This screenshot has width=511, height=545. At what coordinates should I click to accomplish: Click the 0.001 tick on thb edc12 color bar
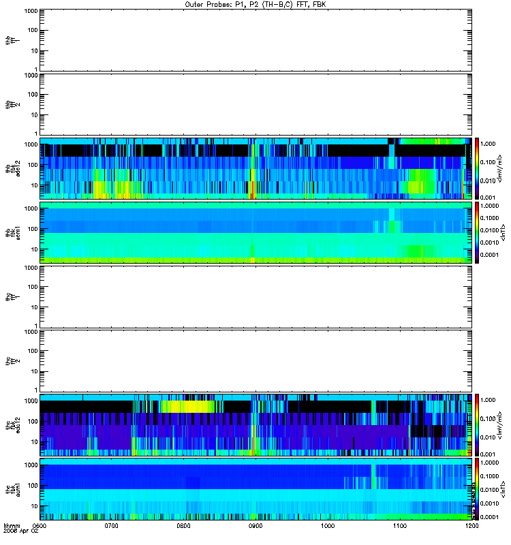[x=488, y=198]
